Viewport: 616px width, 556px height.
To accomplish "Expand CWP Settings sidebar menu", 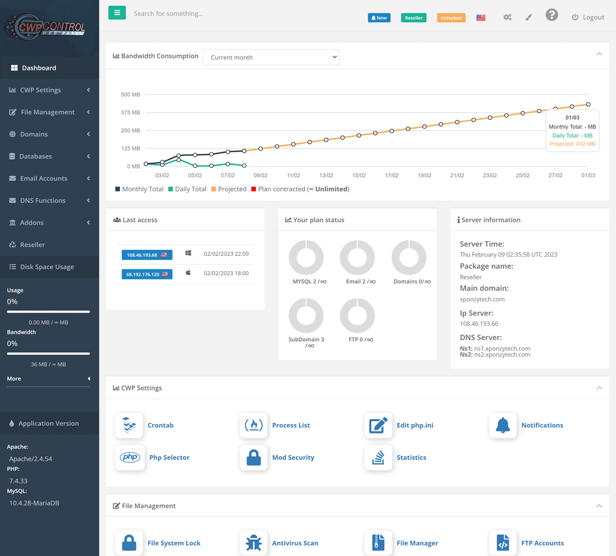I will coord(49,90).
